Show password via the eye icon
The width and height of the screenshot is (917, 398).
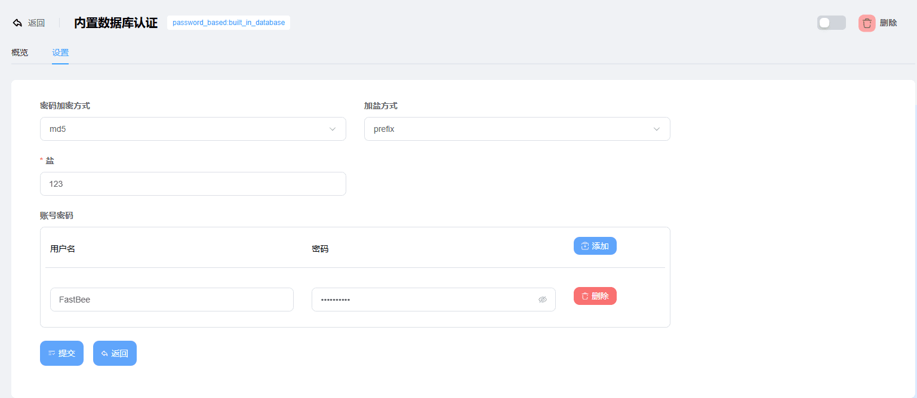[543, 300]
